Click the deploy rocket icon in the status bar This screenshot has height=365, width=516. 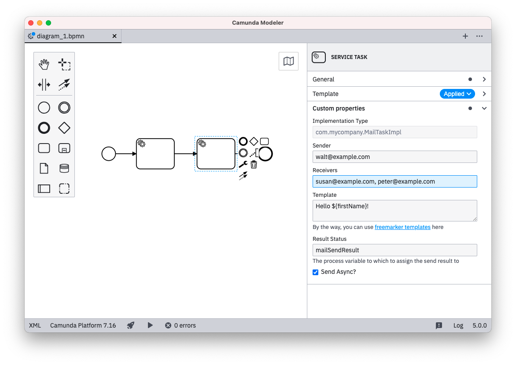(131, 325)
